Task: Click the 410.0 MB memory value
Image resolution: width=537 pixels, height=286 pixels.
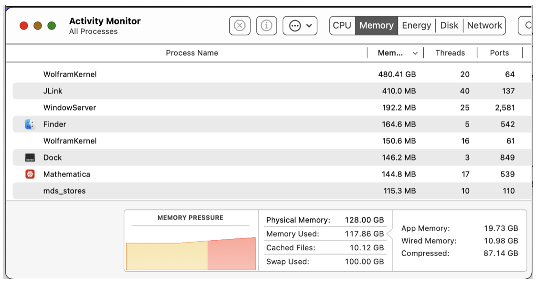Action: click(399, 91)
